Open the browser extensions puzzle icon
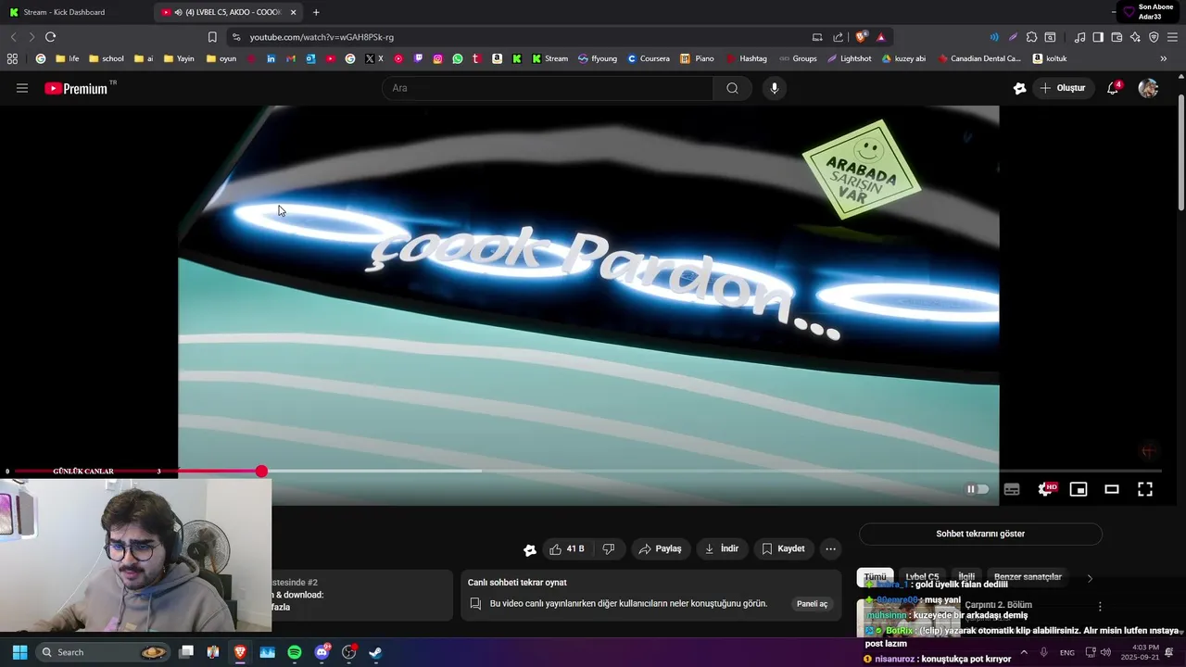The image size is (1186, 667). click(x=1031, y=37)
